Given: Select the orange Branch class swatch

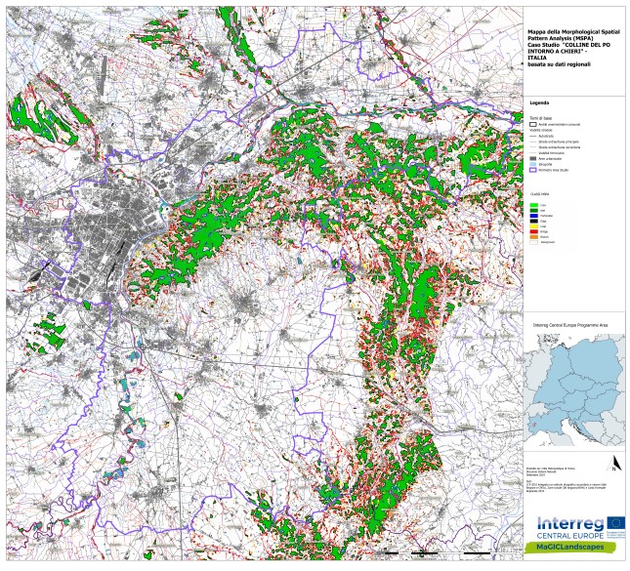Looking at the screenshot, I should tap(534, 237).
